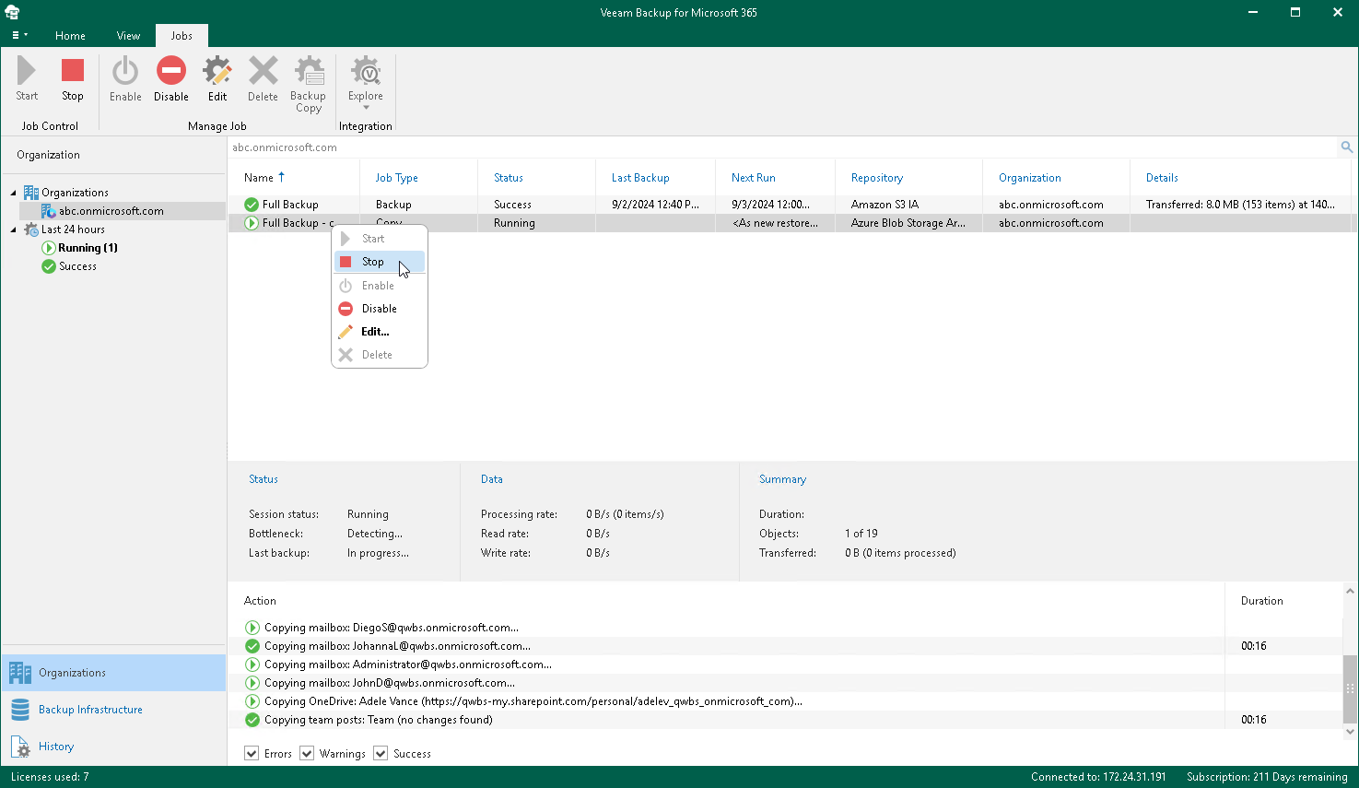Click the Azure Blob Storage Ar... repository cell
This screenshot has width=1359, height=788.
(x=908, y=223)
